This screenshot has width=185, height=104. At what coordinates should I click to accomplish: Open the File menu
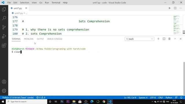coord(9,3)
